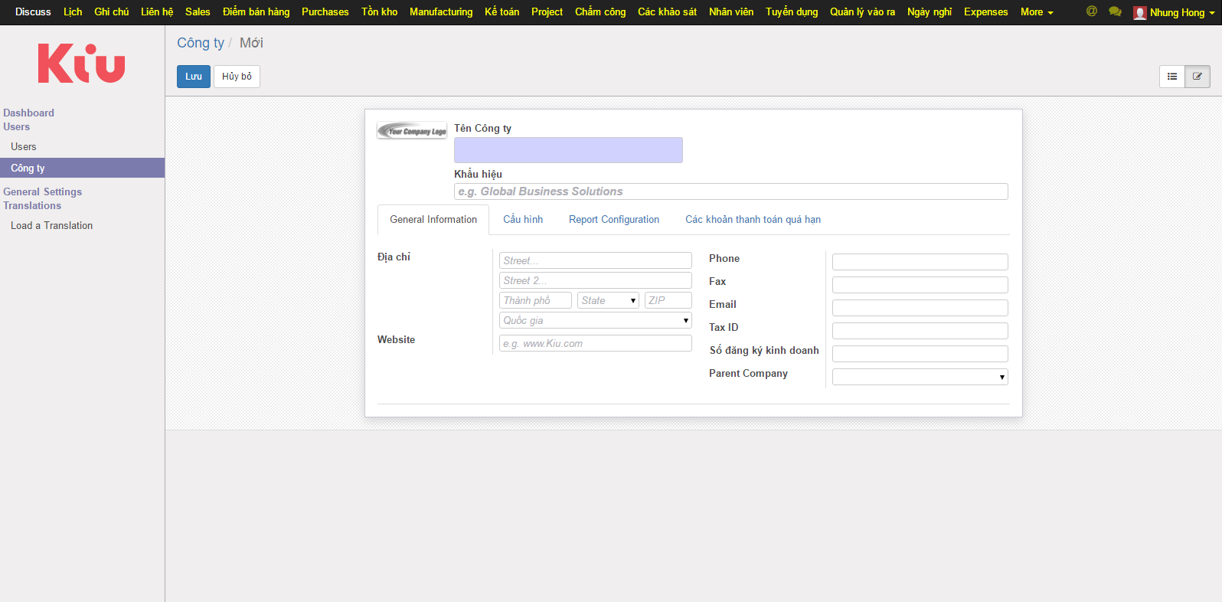Switch to Cấu hình tab
Image resolution: width=1222 pixels, height=602 pixels.
tap(523, 219)
